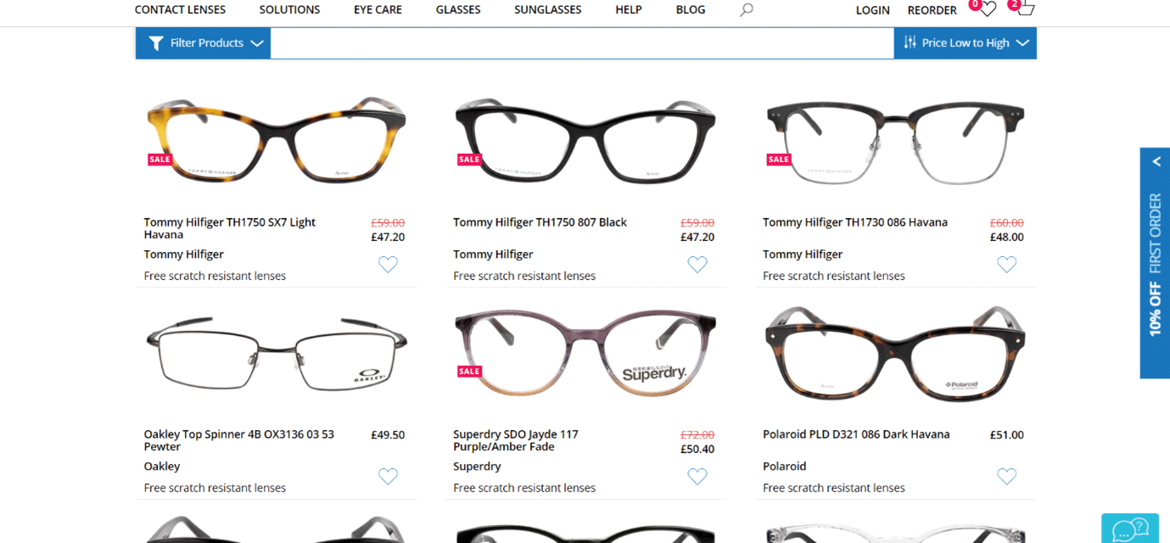View the Light Havana TH1750 glasses image
Image resolution: width=1170 pixels, height=543 pixels.
[x=277, y=140]
